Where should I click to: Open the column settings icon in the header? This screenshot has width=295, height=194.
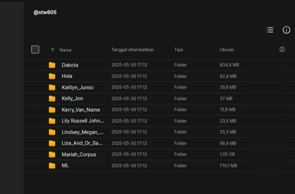point(282,49)
